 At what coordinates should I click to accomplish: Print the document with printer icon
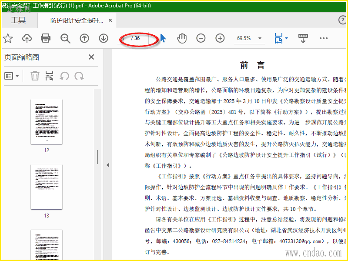46,38
